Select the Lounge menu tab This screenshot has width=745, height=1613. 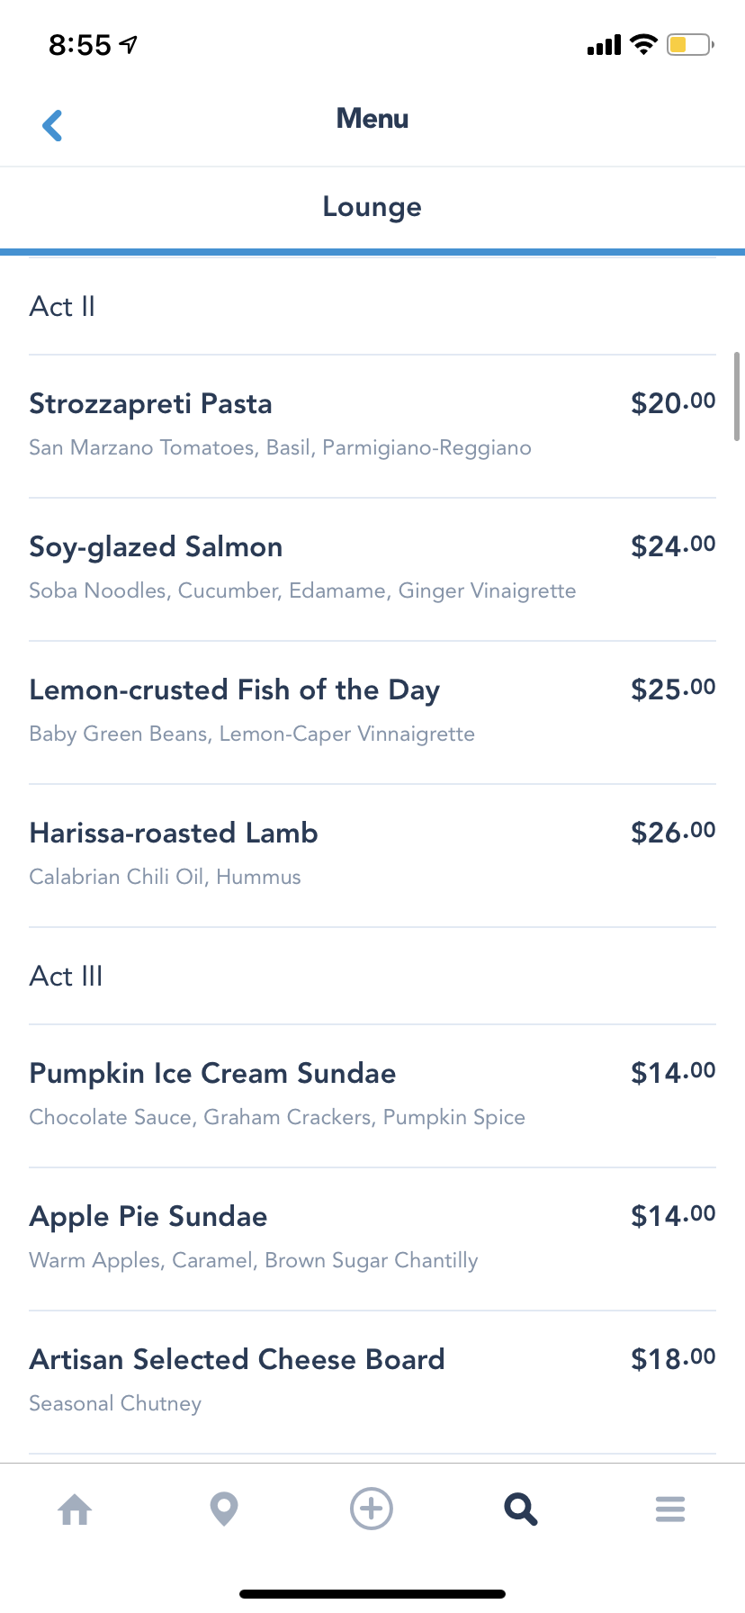372,207
